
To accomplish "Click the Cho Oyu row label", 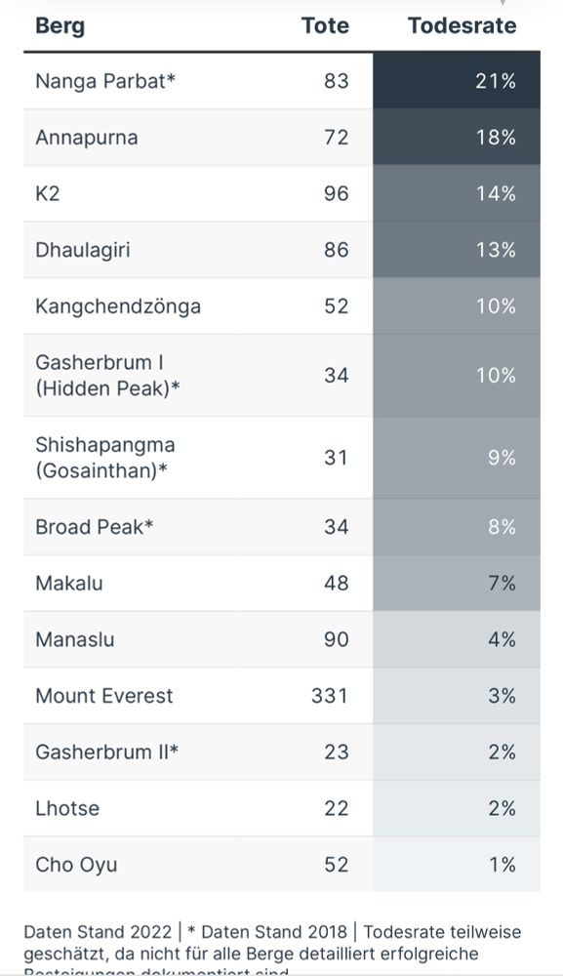I will tap(76, 865).
